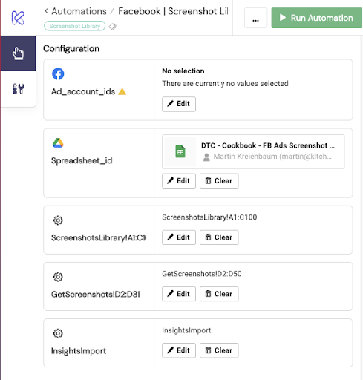This screenshot has height=380, width=363.
Task: Run the automation
Action: tap(316, 18)
